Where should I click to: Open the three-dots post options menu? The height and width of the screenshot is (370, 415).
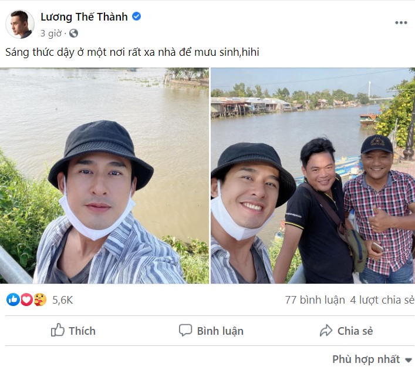tap(401, 23)
